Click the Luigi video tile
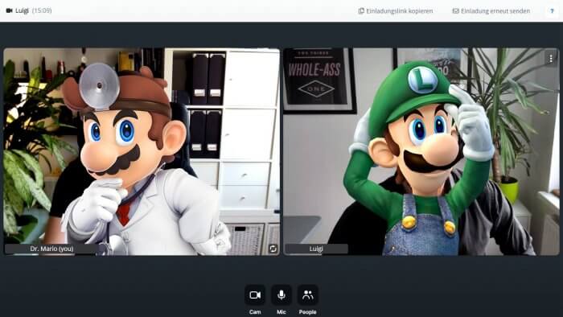 421,151
